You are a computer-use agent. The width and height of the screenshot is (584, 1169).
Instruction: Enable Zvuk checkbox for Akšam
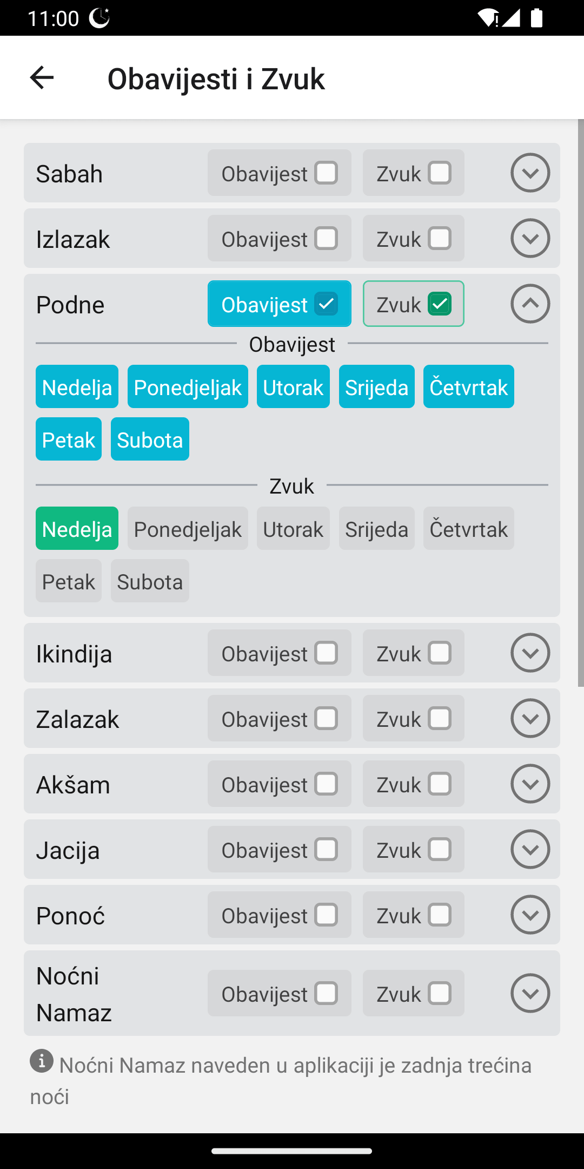[x=439, y=784]
